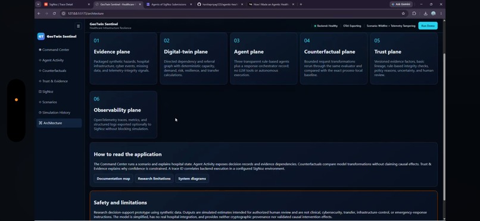Click the GeoTwin Sentinel header title
This screenshot has height=221, width=480.
pos(104,24)
